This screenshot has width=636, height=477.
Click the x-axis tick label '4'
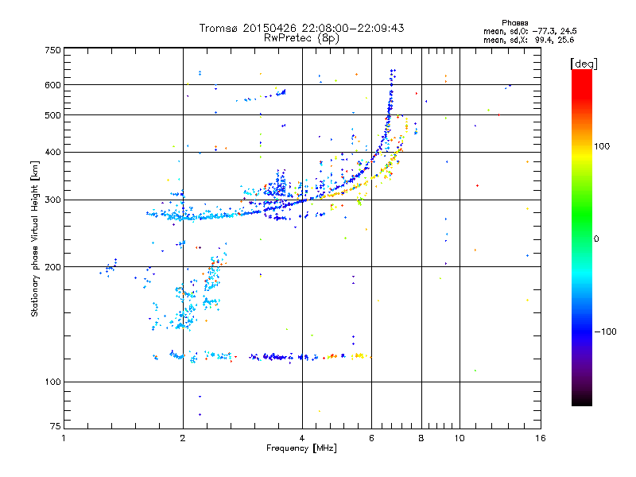[302, 438]
